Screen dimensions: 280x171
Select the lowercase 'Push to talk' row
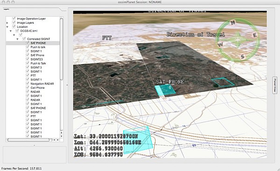click(38, 47)
